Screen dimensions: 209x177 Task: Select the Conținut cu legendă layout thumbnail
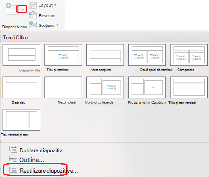[x=105, y=87]
